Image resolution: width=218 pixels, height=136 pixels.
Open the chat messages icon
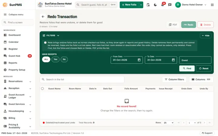click(170, 5)
